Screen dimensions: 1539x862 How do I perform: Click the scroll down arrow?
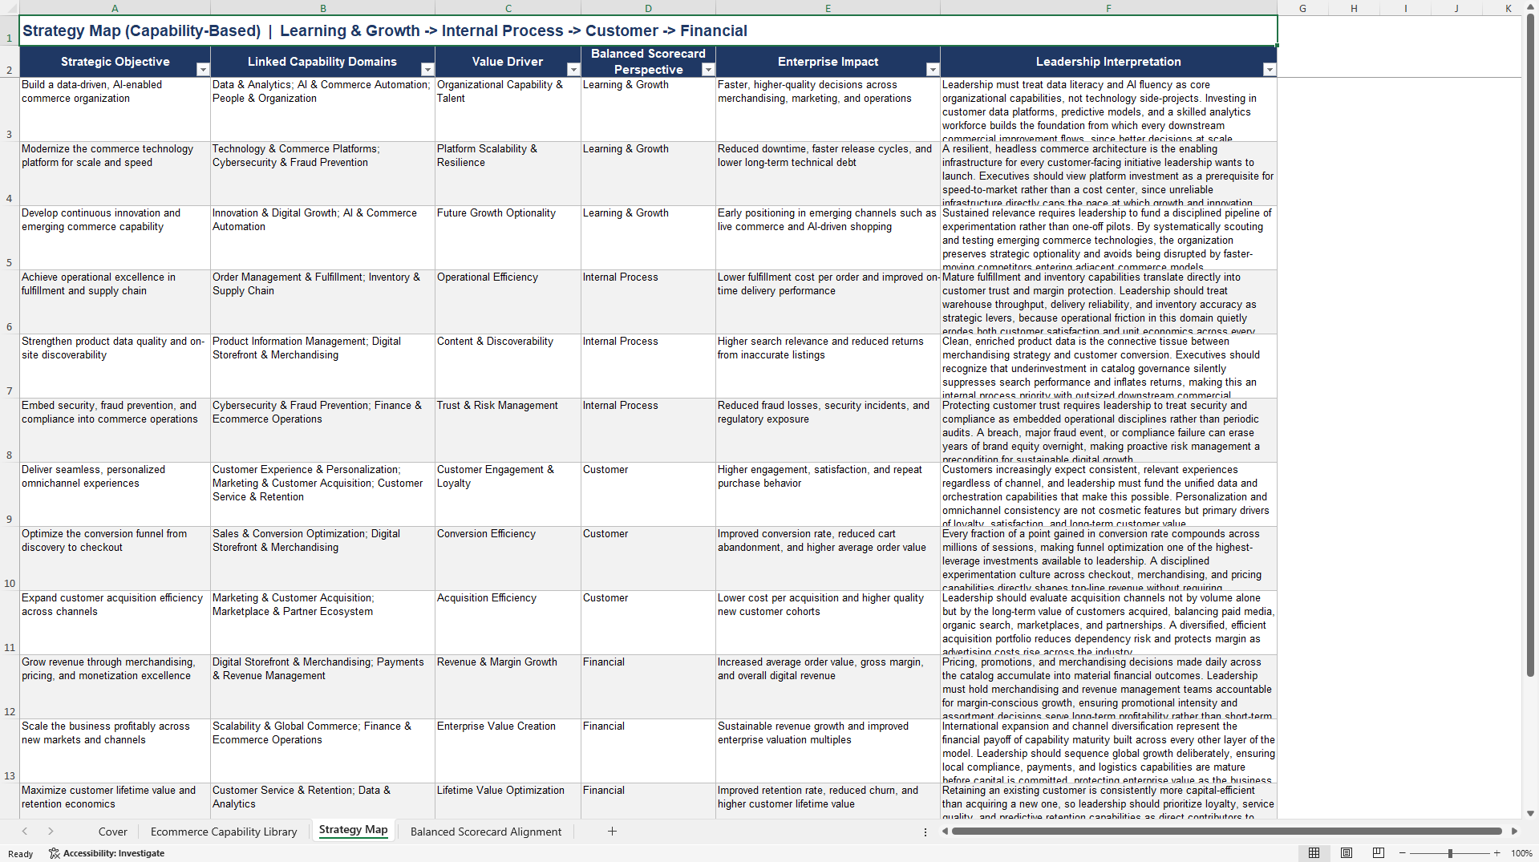(x=1530, y=813)
